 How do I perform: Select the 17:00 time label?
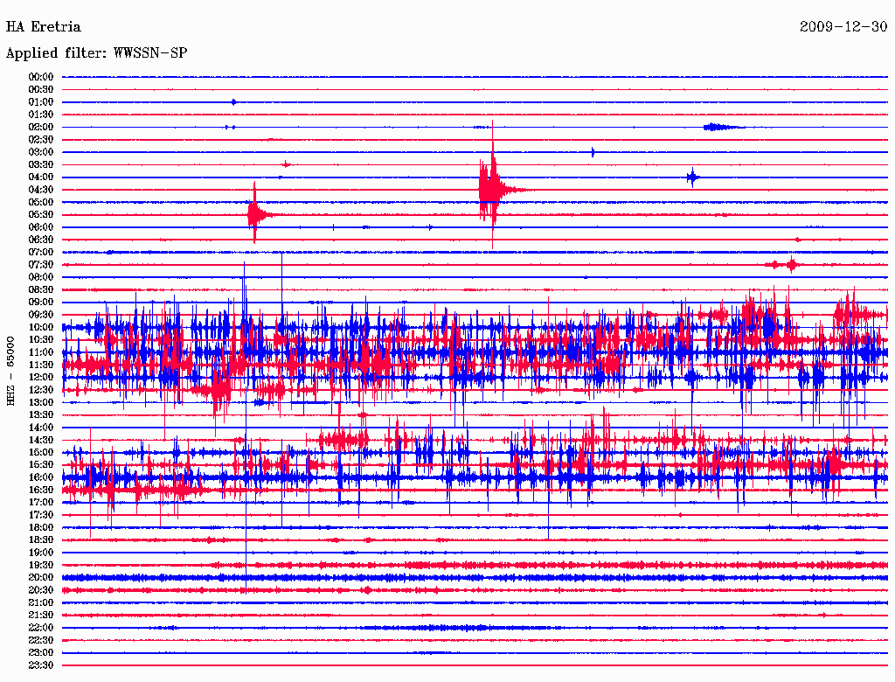(40, 503)
